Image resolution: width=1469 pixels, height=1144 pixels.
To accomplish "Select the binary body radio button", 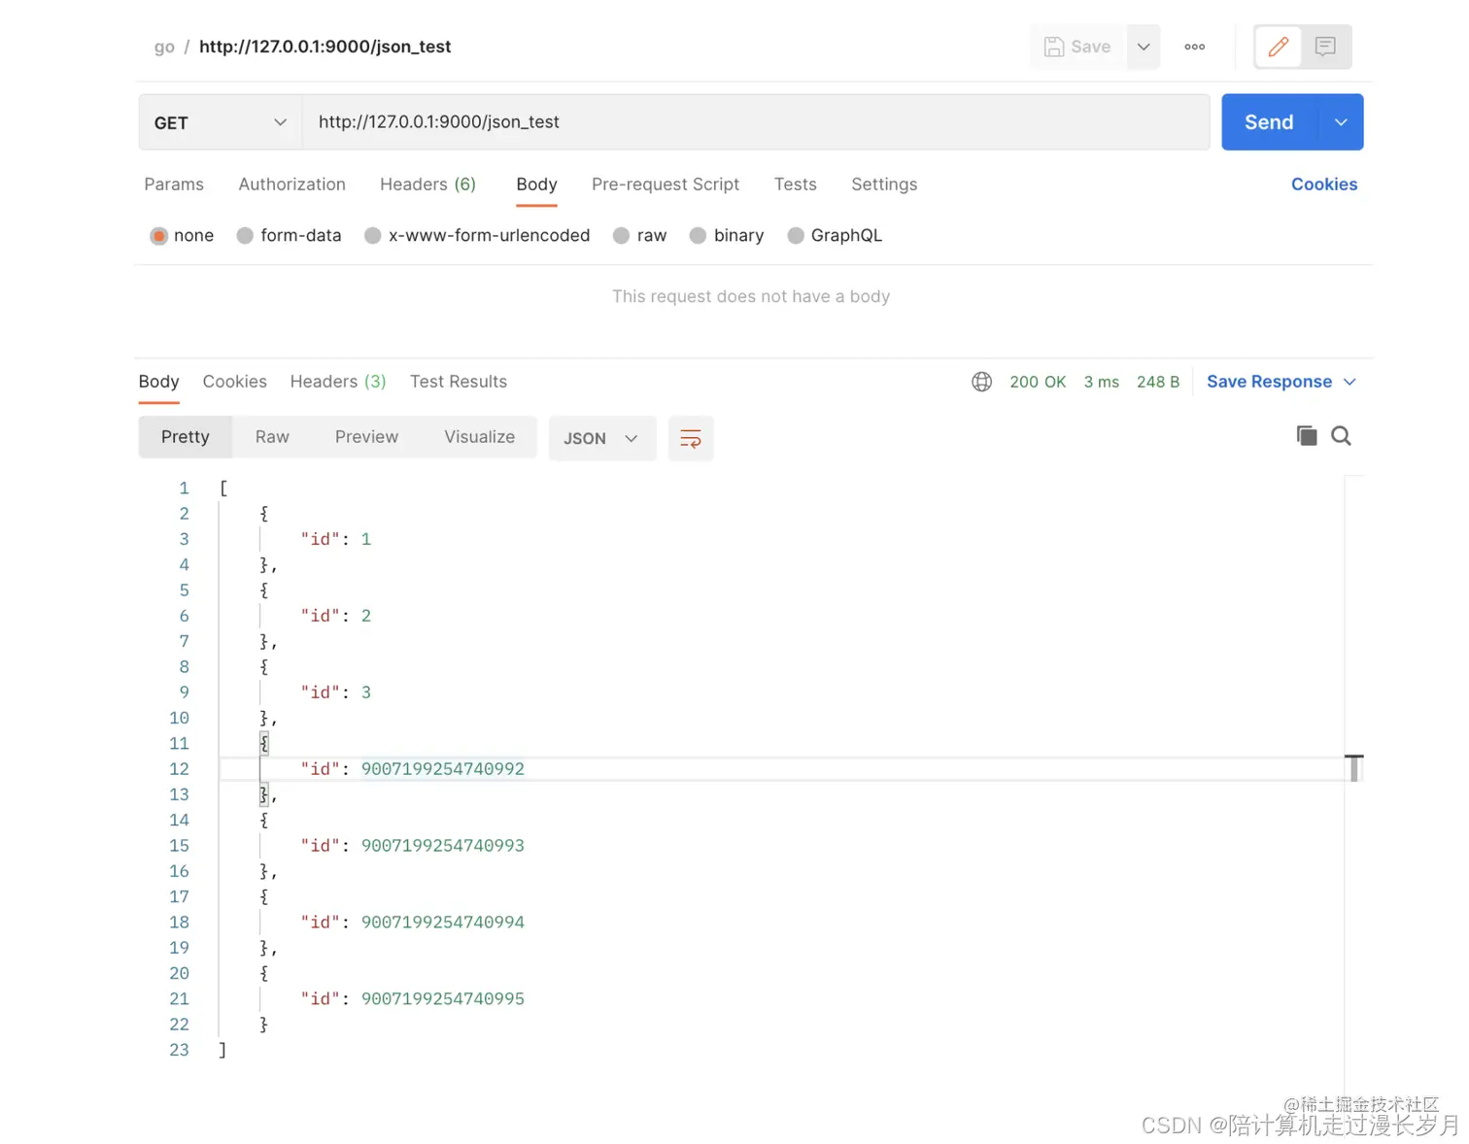I will [698, 236].
